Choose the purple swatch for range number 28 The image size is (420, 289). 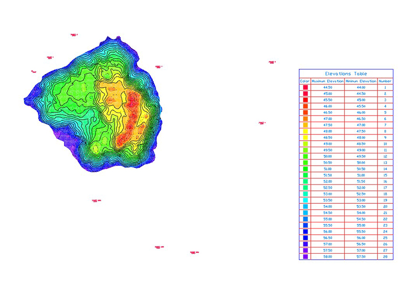click(304, 257)
